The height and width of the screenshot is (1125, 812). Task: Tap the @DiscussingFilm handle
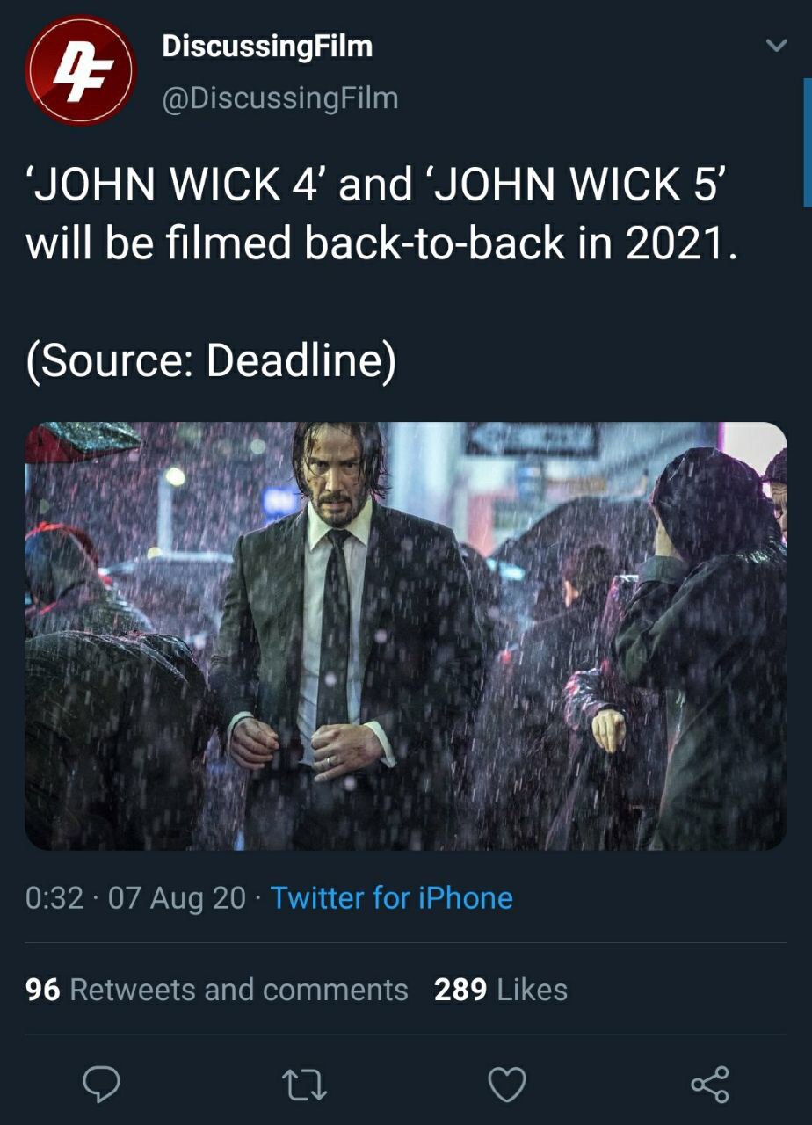pyautogui.click(x=279, y=98)
